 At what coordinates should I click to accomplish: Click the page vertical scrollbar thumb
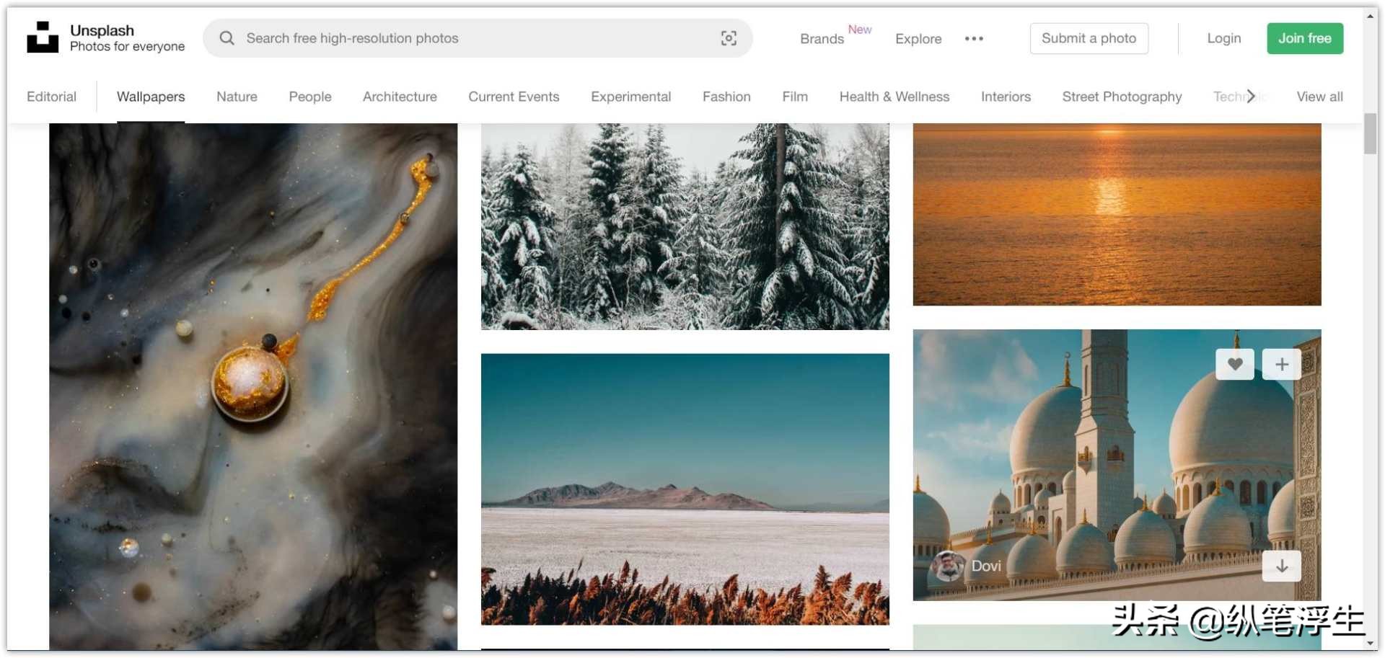pyautogui.click(x=1371, y=133)
